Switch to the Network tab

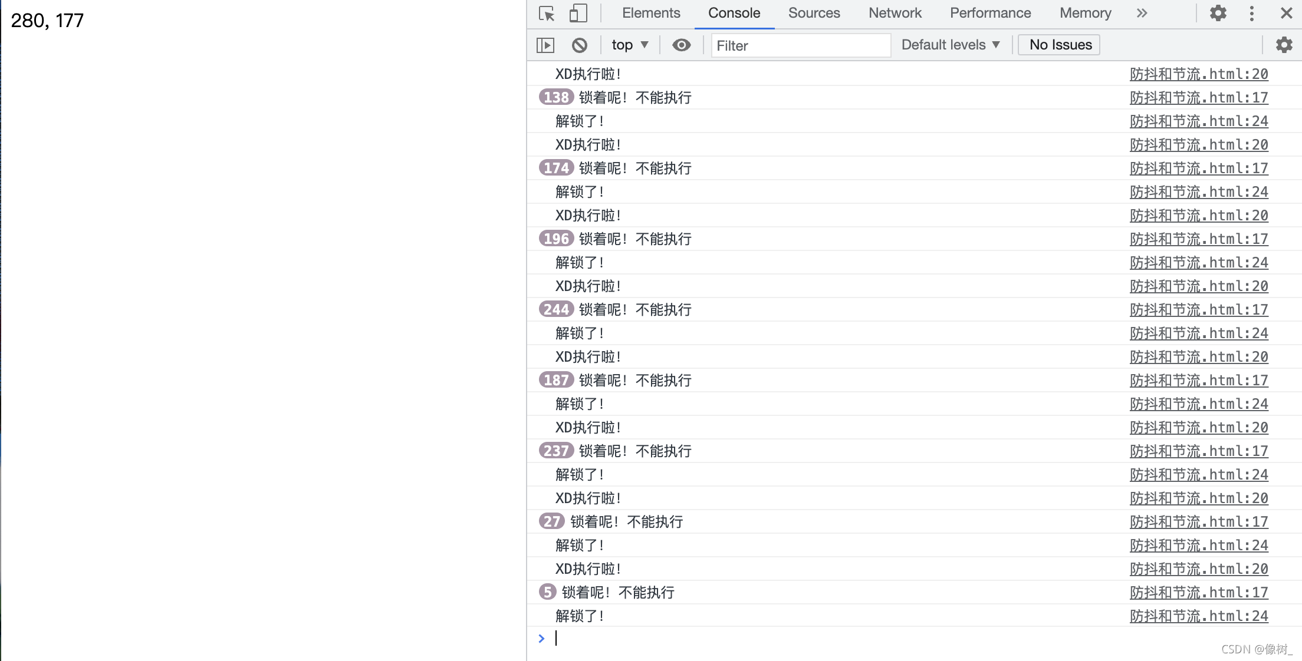pos(895,13)
